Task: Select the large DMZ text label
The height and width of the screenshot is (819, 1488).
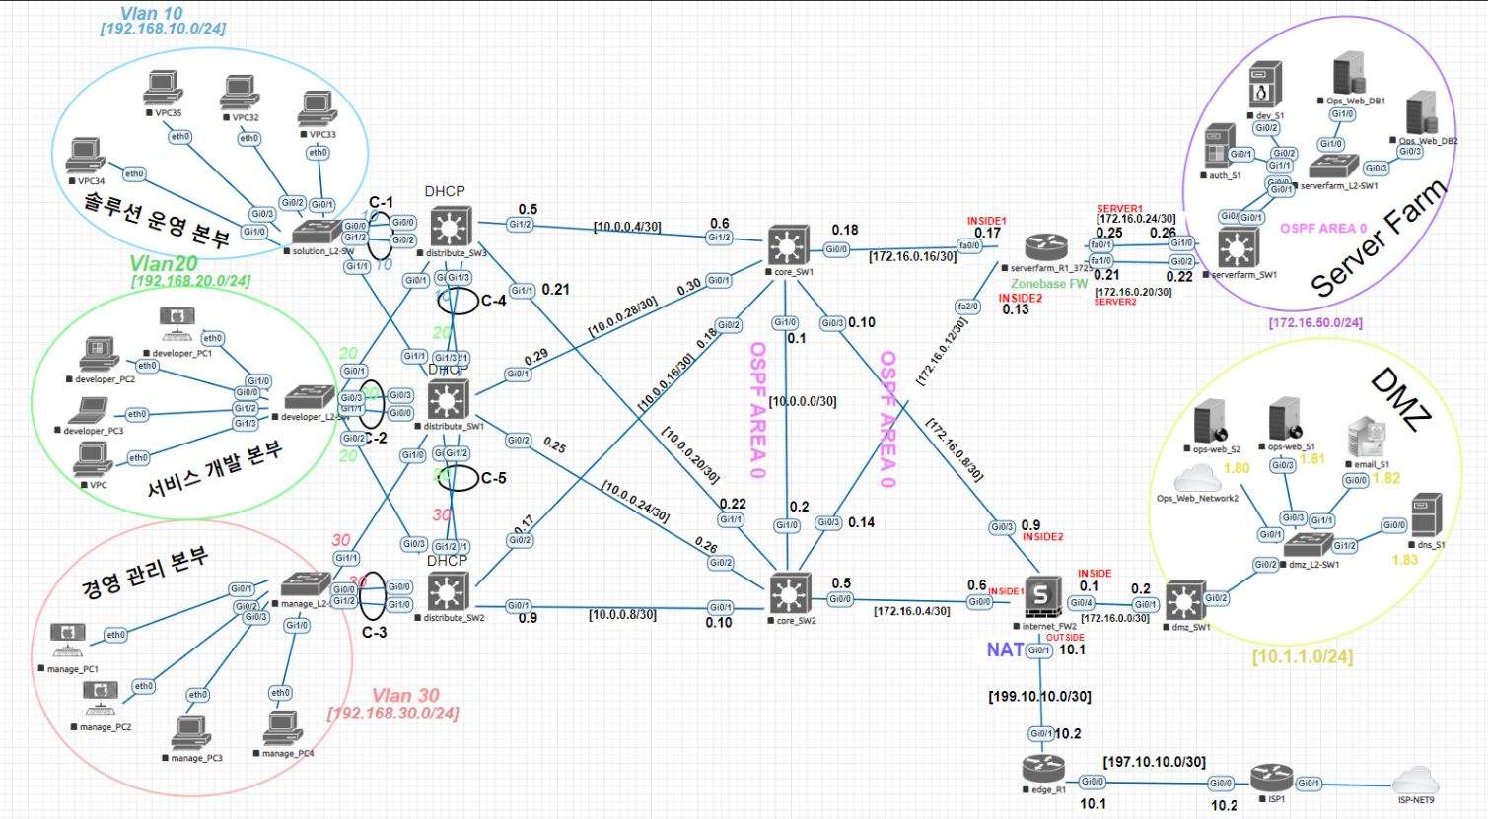Action: 1400,399
